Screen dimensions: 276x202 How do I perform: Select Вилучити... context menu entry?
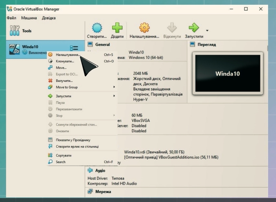coord(82,81)
